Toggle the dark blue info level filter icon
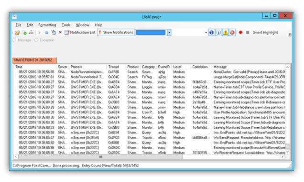The height and width of the screenshot is (182, 304). [212, 32]
